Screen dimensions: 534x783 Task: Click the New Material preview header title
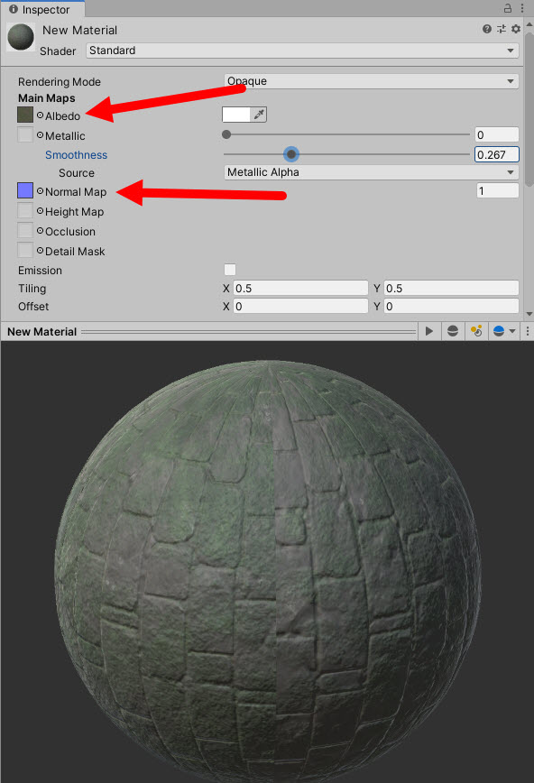pyautogui.click(x=42, y=332)
